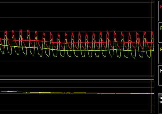Click the gray button showing "18" values
162x114 pixels.
tap(160, 103)
